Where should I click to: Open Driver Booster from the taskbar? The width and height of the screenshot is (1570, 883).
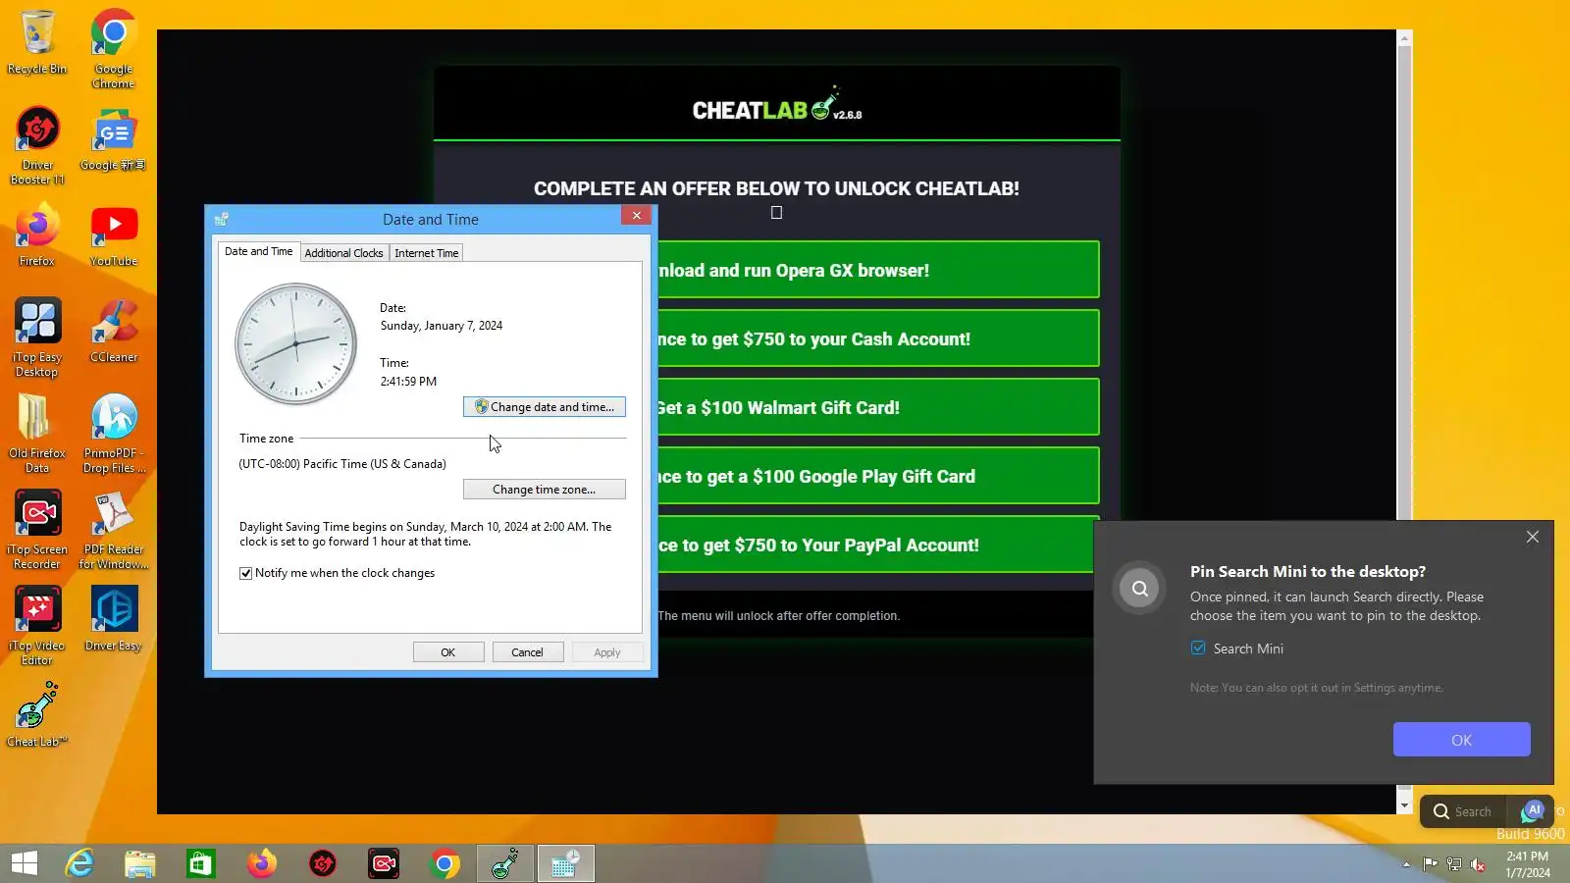[323, 863]
